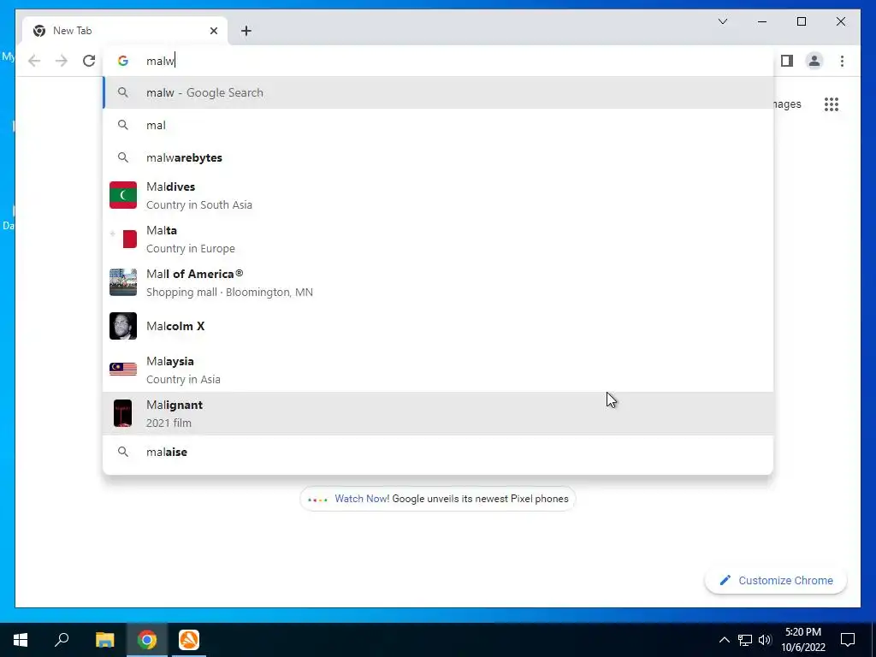Open the Images link
Image resolution: width=876 pixels, height=657 pixels.
pyautogui.click(x=787, y=104)
